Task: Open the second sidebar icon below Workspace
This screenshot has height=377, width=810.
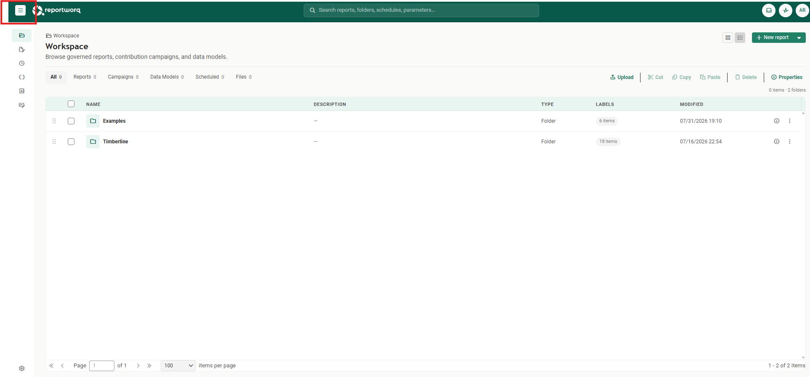Action: tap(22, 50)
